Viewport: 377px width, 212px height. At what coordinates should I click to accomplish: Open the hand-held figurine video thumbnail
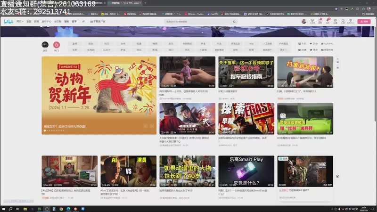pyautogui.click(x=187, y=72)
